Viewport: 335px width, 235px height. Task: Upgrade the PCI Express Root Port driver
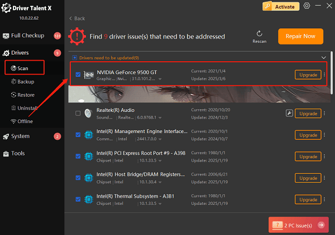click(x=308, y=156)
